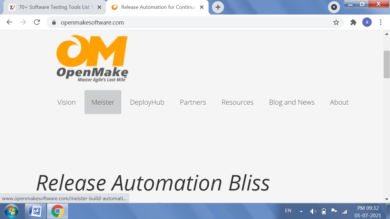Open the volume speaker control
The image size is (390, 219).
(x=313, y=211)
